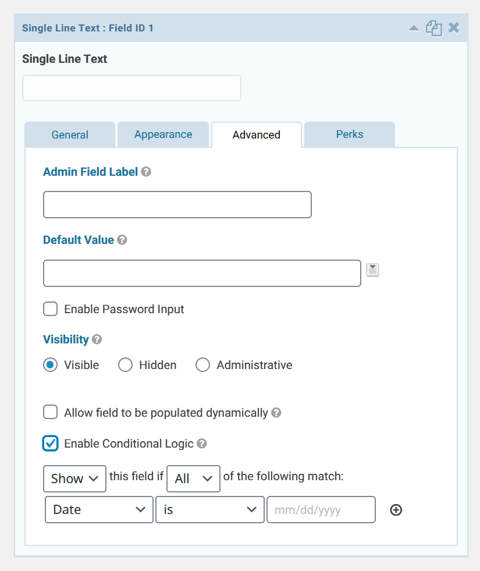Enable Password Input checkbox
Viewport: 480px width, 571px height.
pyautogui.click(x=50, y=309)
